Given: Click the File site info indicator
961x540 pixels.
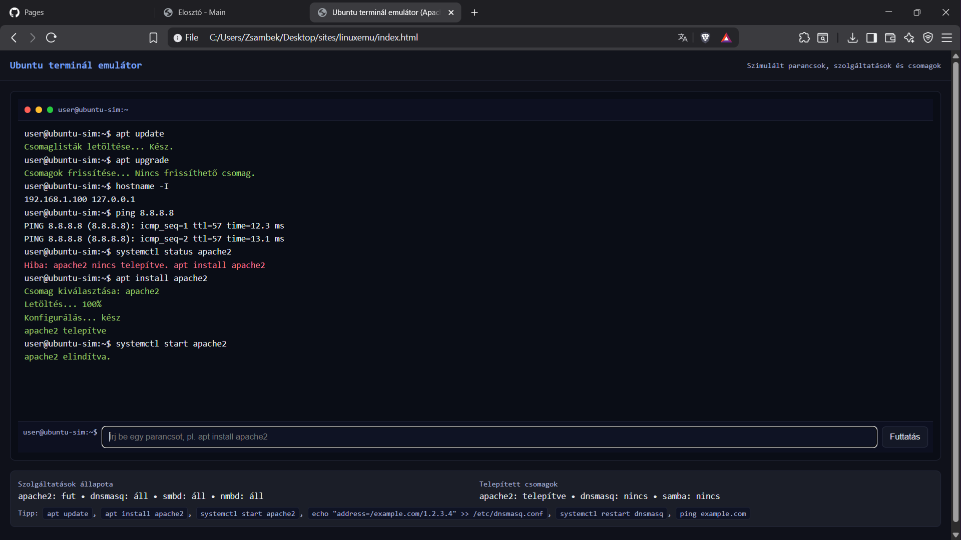Looking at the screenshot, I should pos(186,37).
